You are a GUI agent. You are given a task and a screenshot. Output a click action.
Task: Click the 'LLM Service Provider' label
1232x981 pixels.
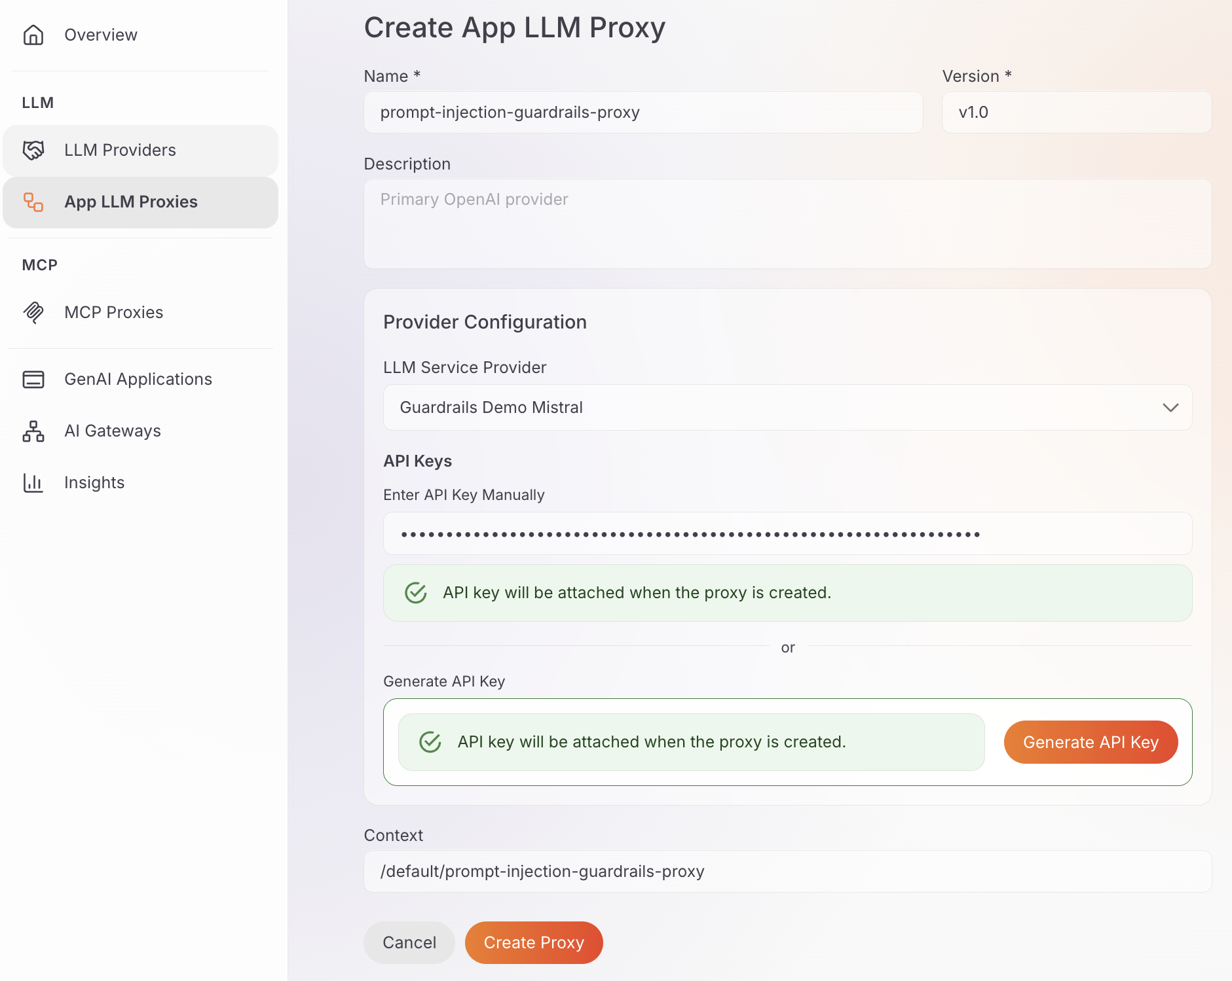point(464,367)
